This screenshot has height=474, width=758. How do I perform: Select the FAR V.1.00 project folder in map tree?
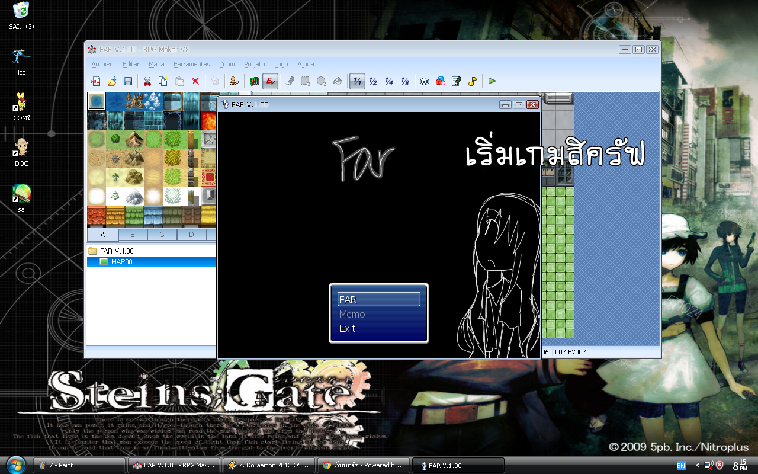click(111, 251)
